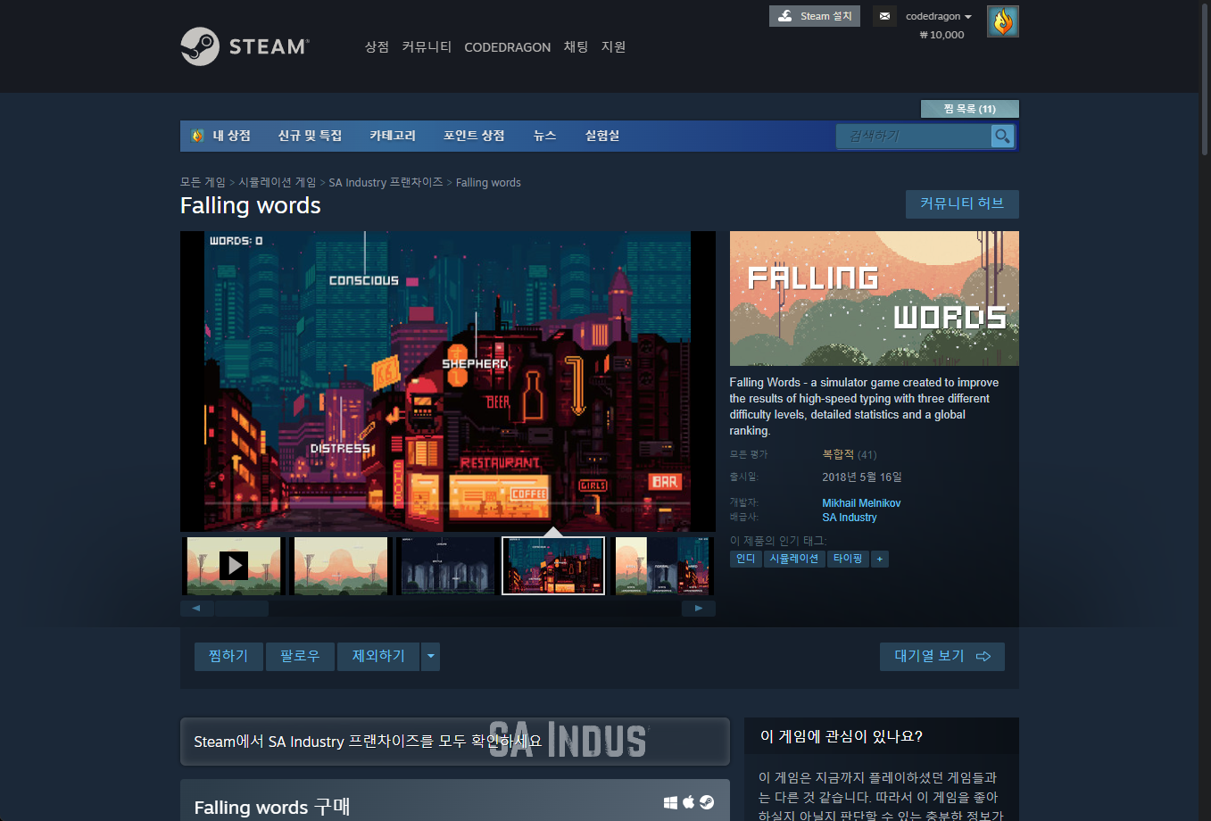
Task: Click the 2018년 5월 16일 release date
Action: click(x=862, y=477)
